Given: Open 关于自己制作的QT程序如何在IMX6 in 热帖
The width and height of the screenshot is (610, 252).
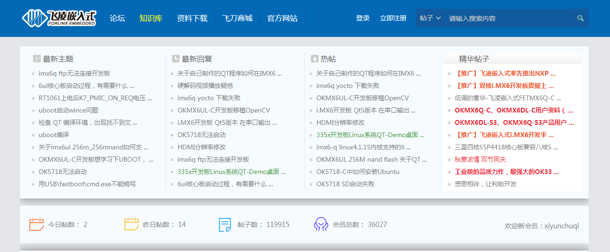Looking at the screenshot, I should [368, 73].
